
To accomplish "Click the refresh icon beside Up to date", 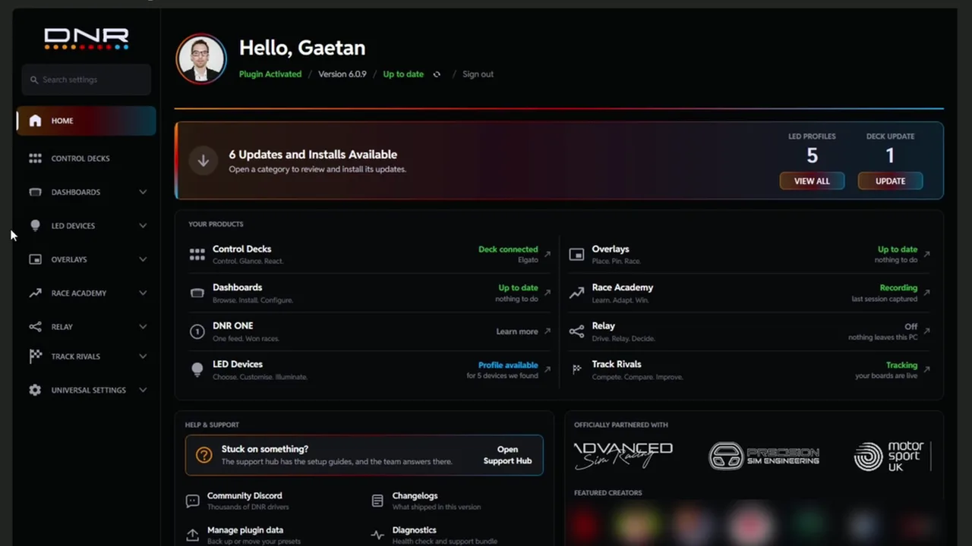I will pos(437,74).
